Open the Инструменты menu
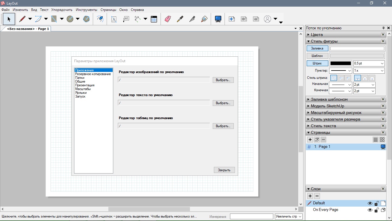 [86, 10]
